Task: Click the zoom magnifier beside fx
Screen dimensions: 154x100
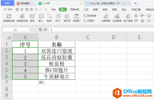Action: click(x=40, y=30)
